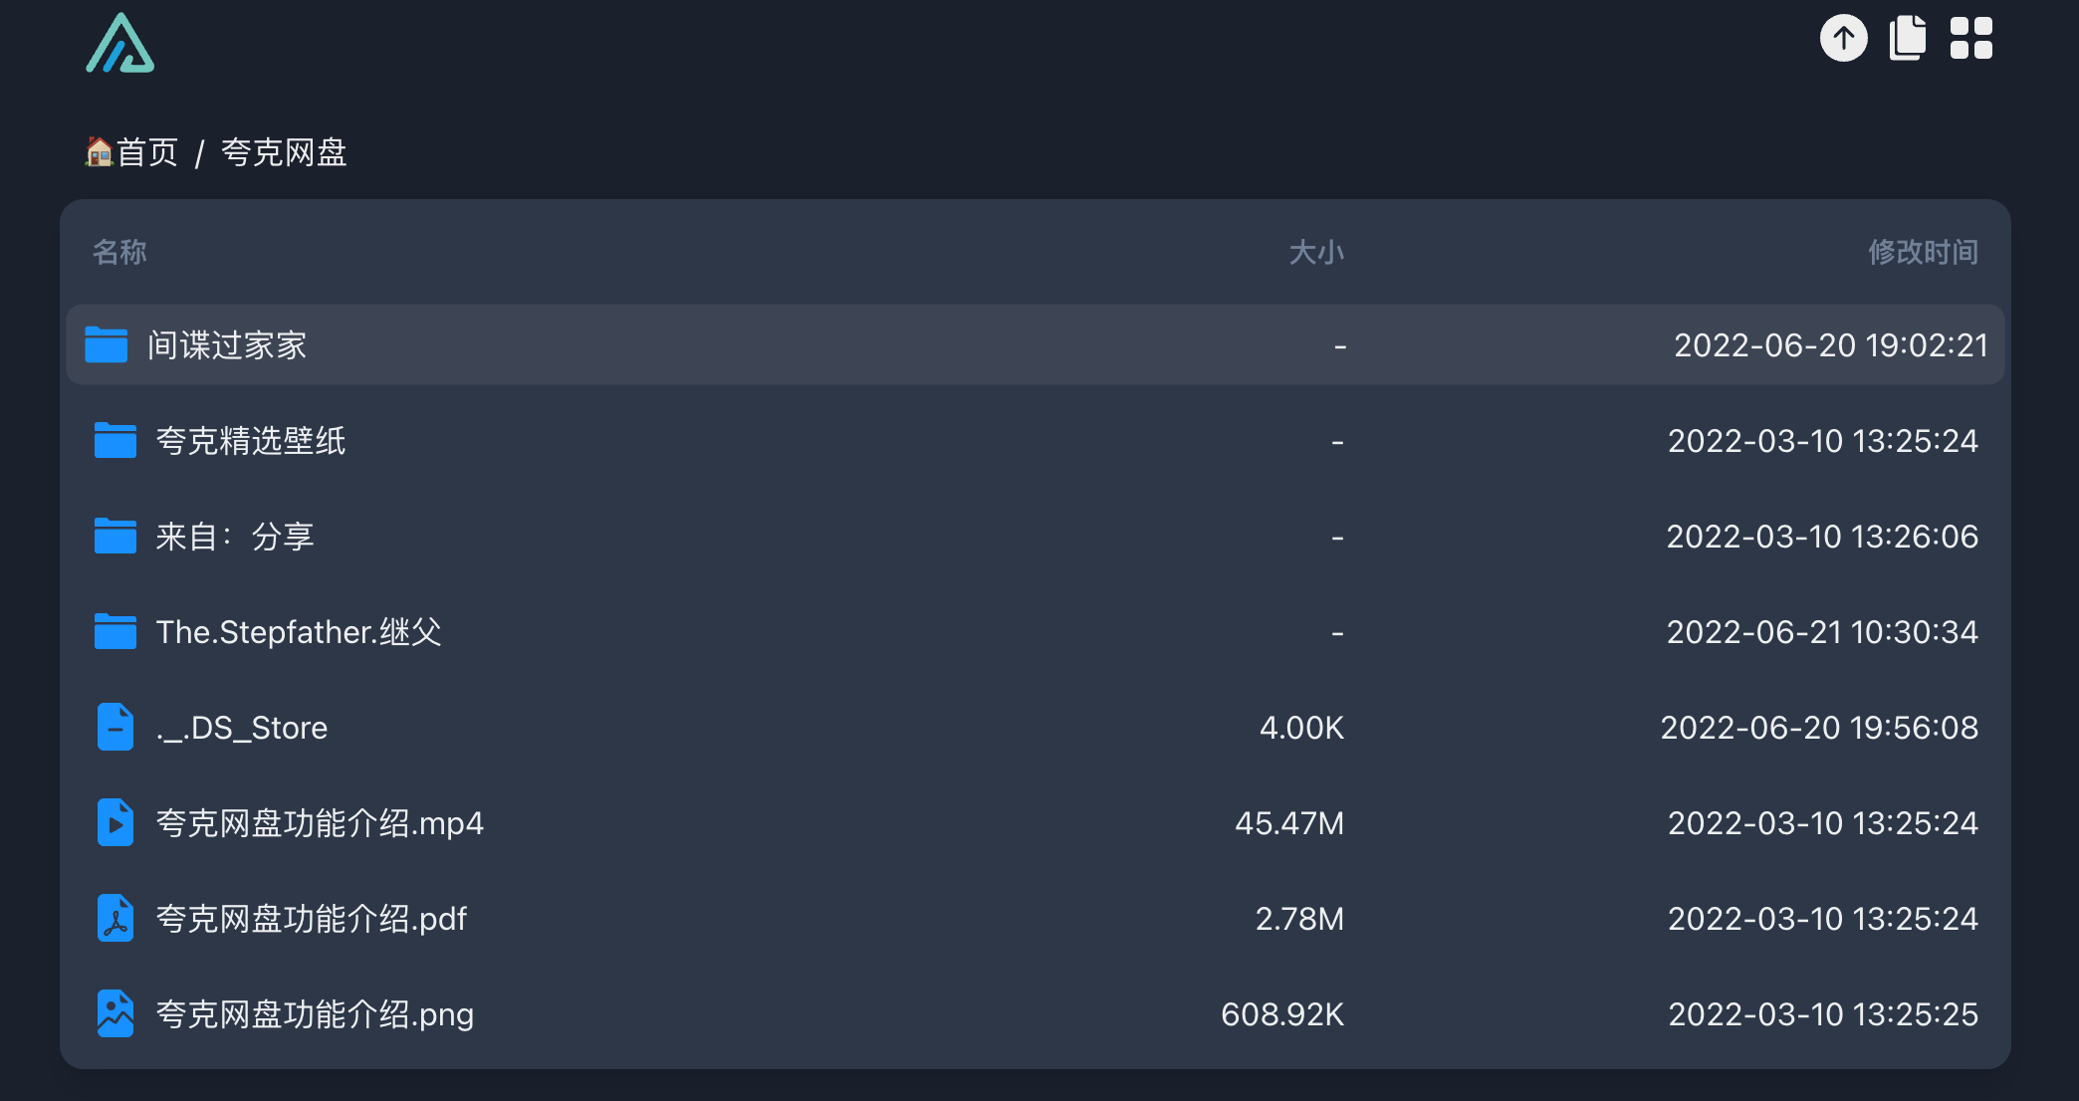Click folder icon for 夸克精选壁纸
2079x1101 pixels.
tap(115, 440)
